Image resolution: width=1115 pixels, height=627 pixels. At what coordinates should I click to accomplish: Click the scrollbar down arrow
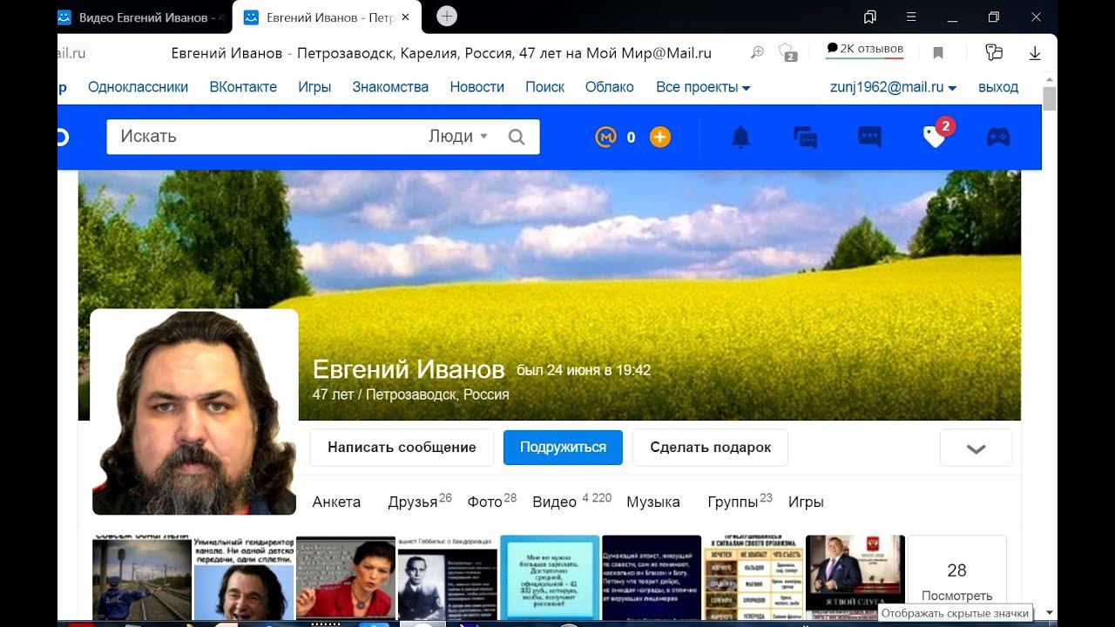pyautogui.click(x=1050, y=613)
